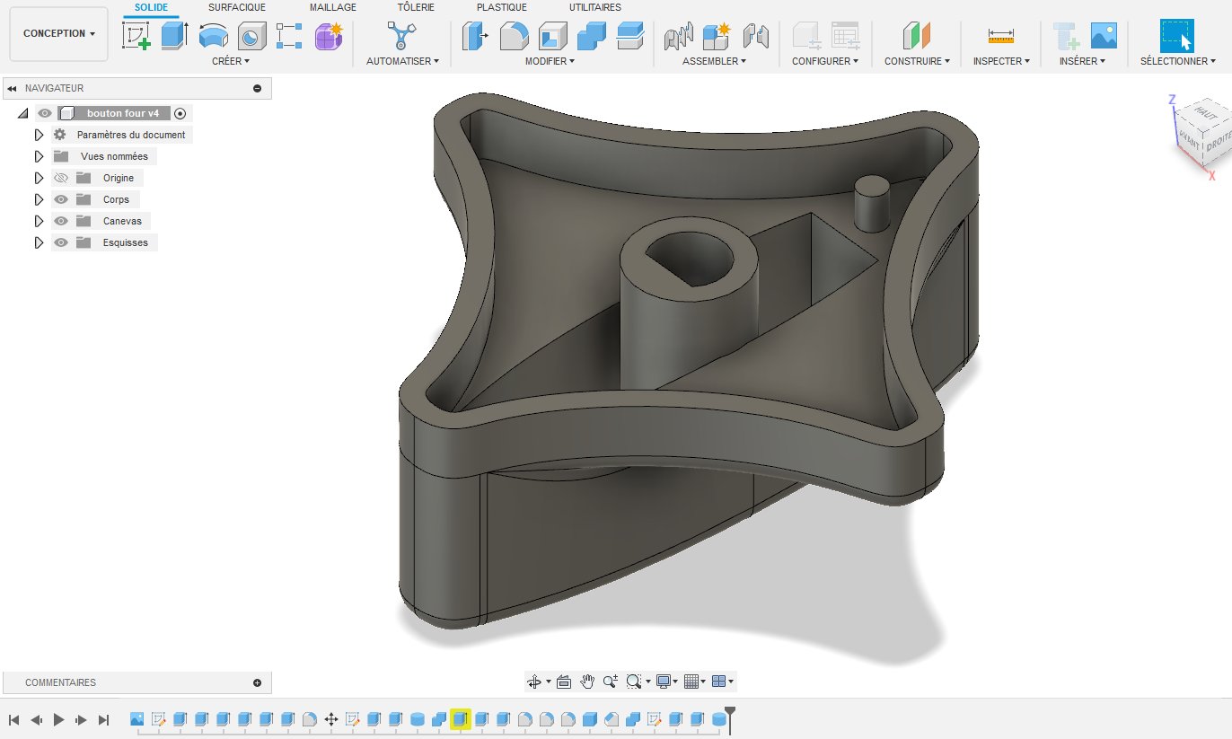This screenshot has height=739, width=1232.
Task: Click the Shell tool icon
Action: click(551, 36)
